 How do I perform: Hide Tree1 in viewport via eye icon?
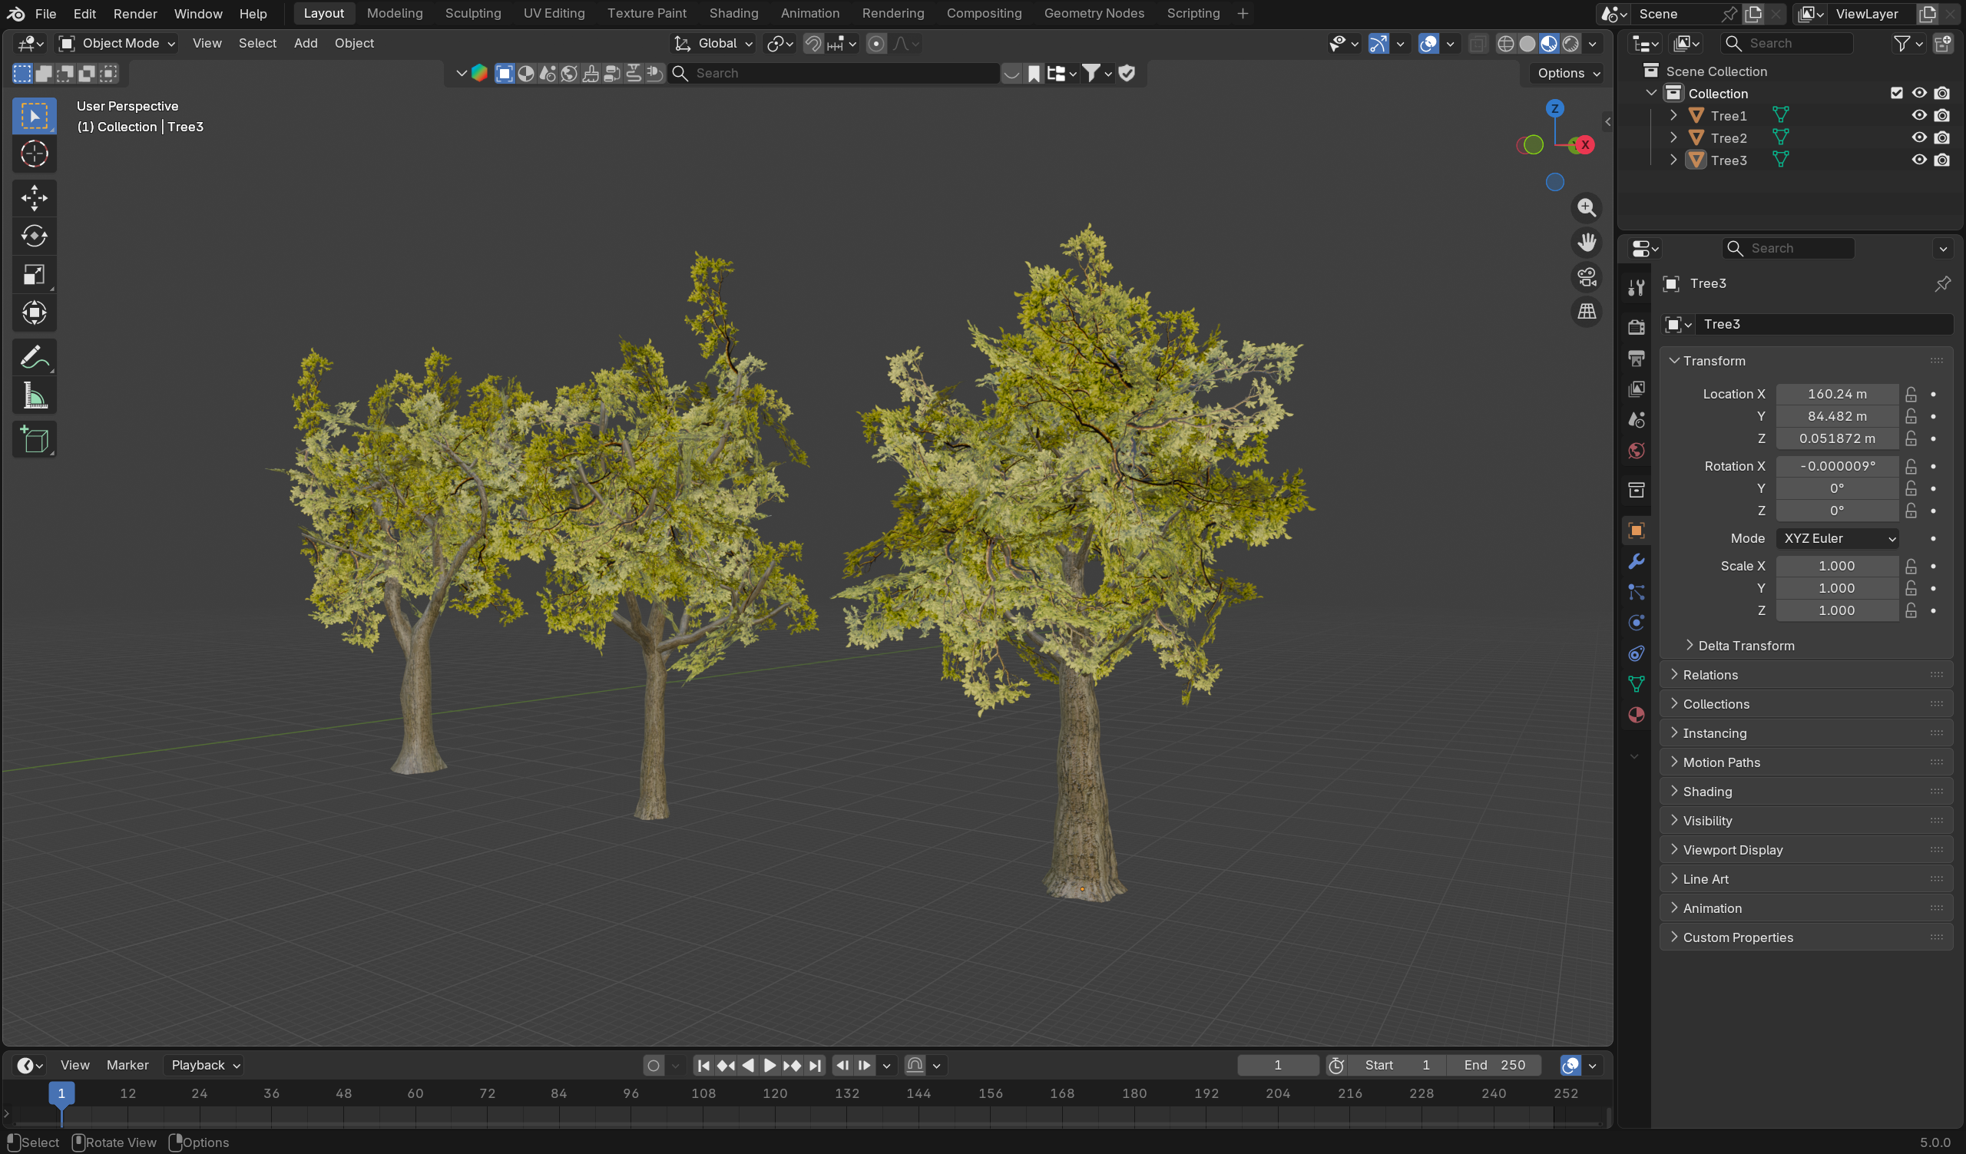(x=1918, y=115)
